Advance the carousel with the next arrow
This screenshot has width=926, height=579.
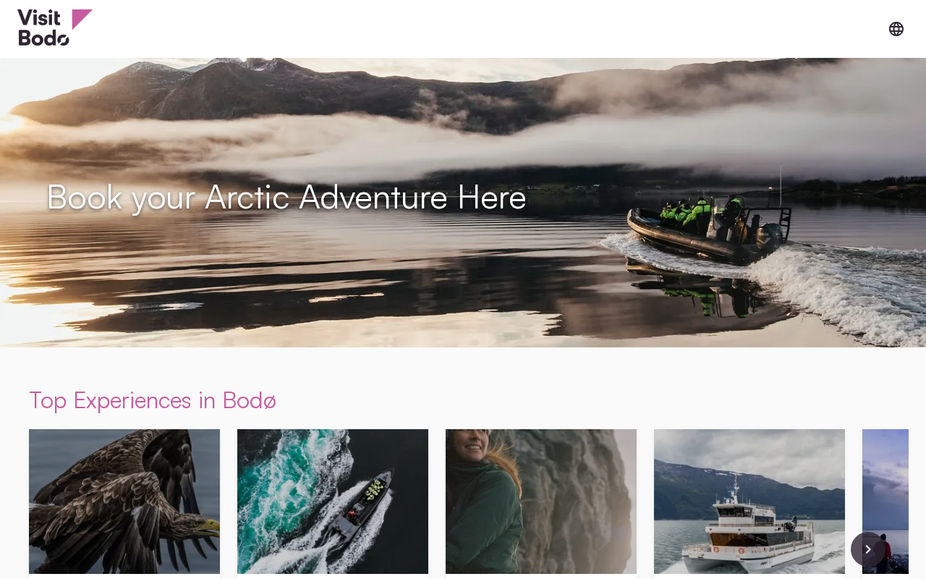click(868, 549)
